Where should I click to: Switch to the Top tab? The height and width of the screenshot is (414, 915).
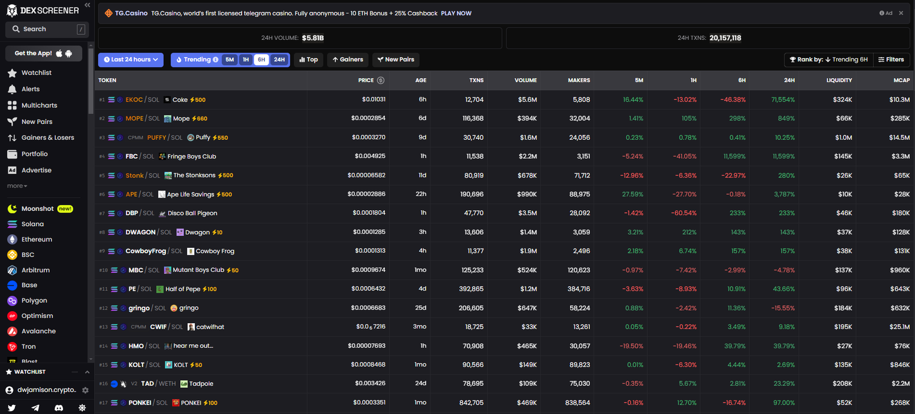tap(309, 59)
